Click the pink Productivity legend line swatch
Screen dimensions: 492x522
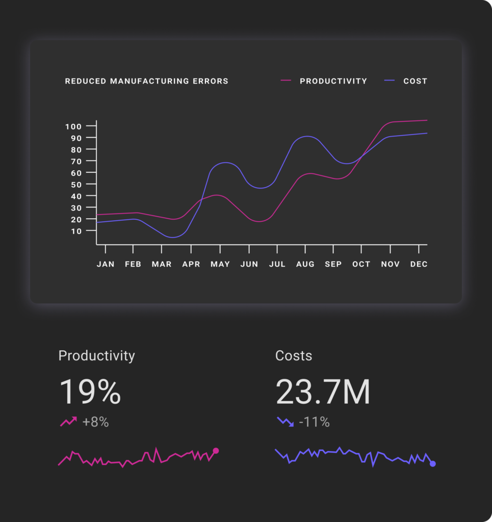pyautogui.click(x=286, y=81)
